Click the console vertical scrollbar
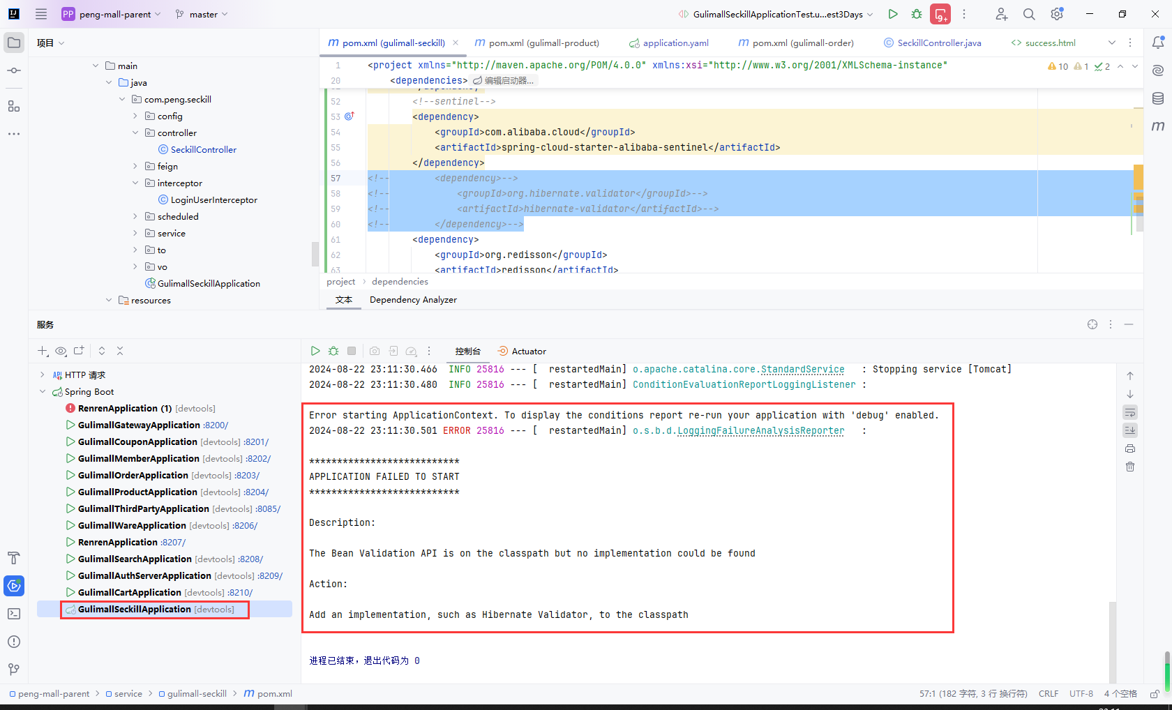Image resolution: width=1172 pixels, height=710 pixels. [1112, 642]
